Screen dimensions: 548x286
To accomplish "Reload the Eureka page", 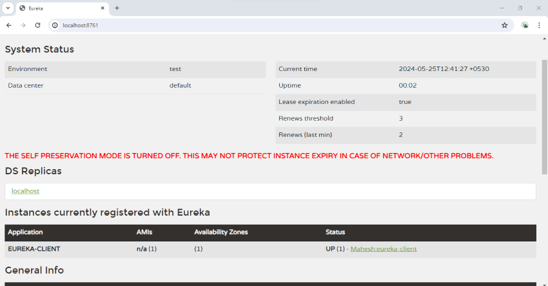I will [38, 25].
